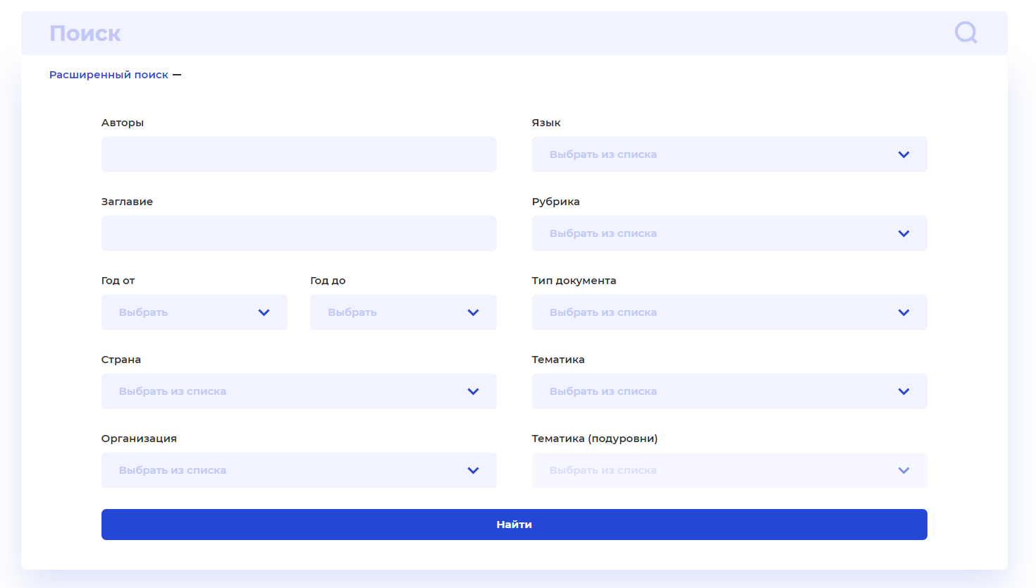Open the Язык dropdown list
1036x588 pixels.
click(729, 154)
